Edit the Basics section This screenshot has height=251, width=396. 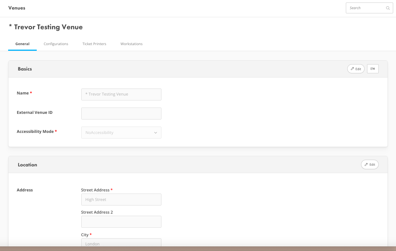(x=356, y=69)
